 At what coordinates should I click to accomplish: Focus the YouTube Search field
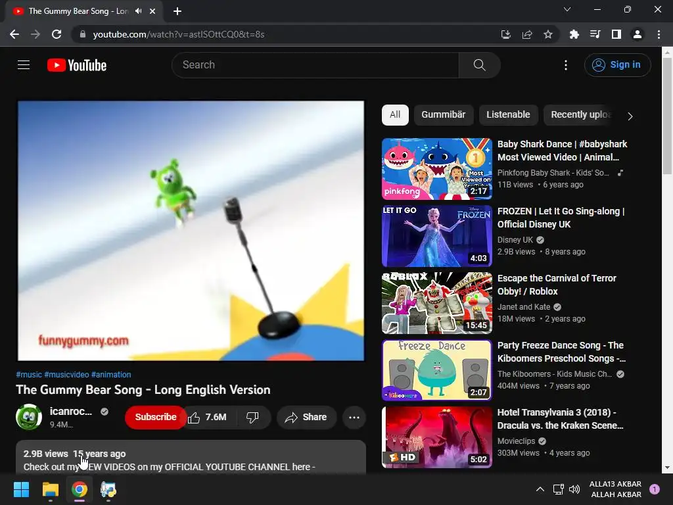tap(315, 65)
